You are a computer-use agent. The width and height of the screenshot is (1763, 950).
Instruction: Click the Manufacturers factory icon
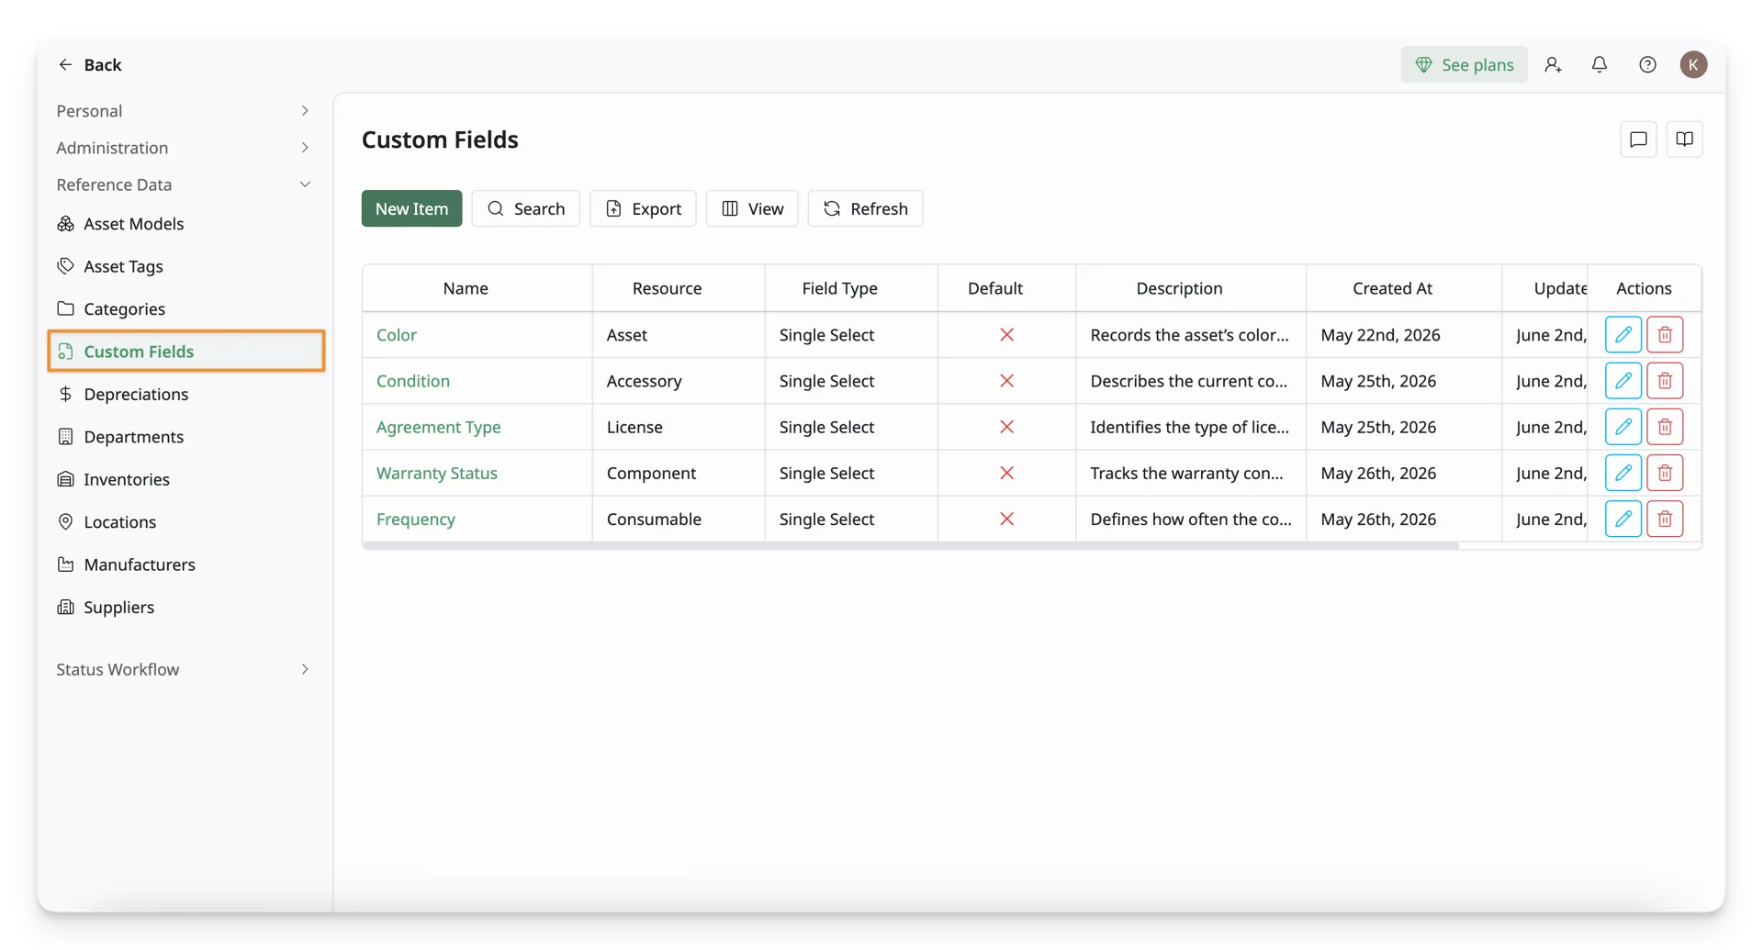click(65, 564)
